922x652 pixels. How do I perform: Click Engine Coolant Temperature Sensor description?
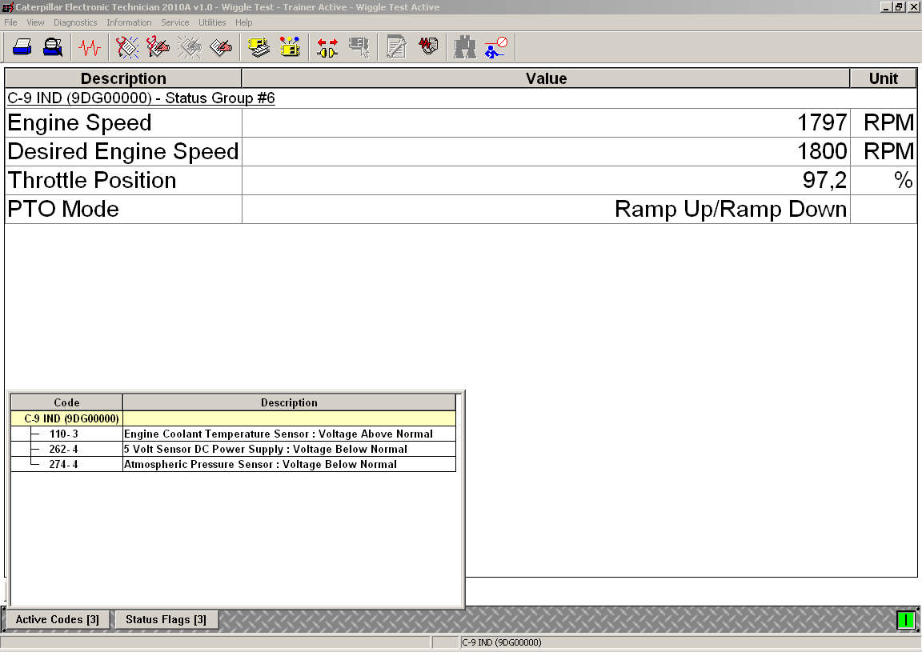pyautogui.click(x=279, y=434)
